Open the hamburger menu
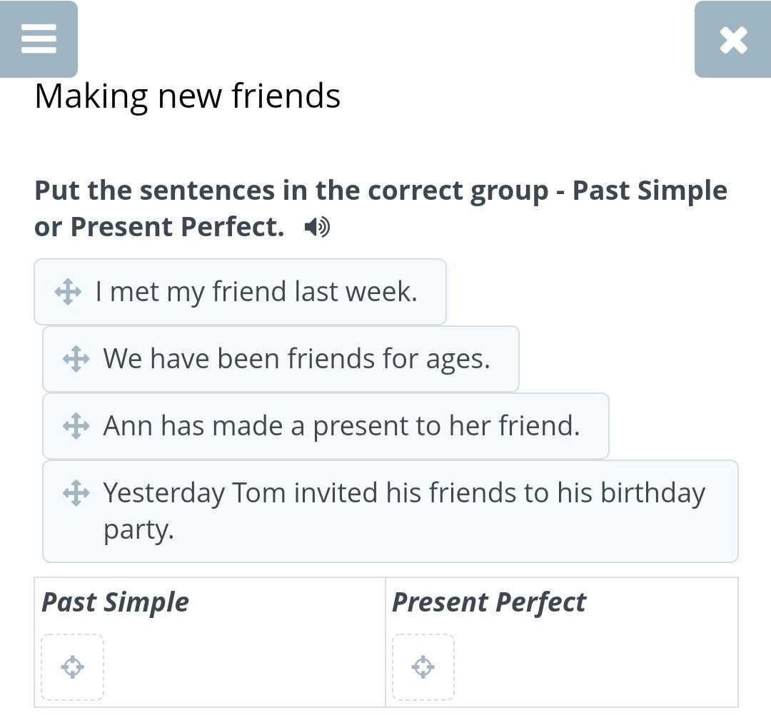Viewport: 771px width, 715px height. [x=39, y=39]
